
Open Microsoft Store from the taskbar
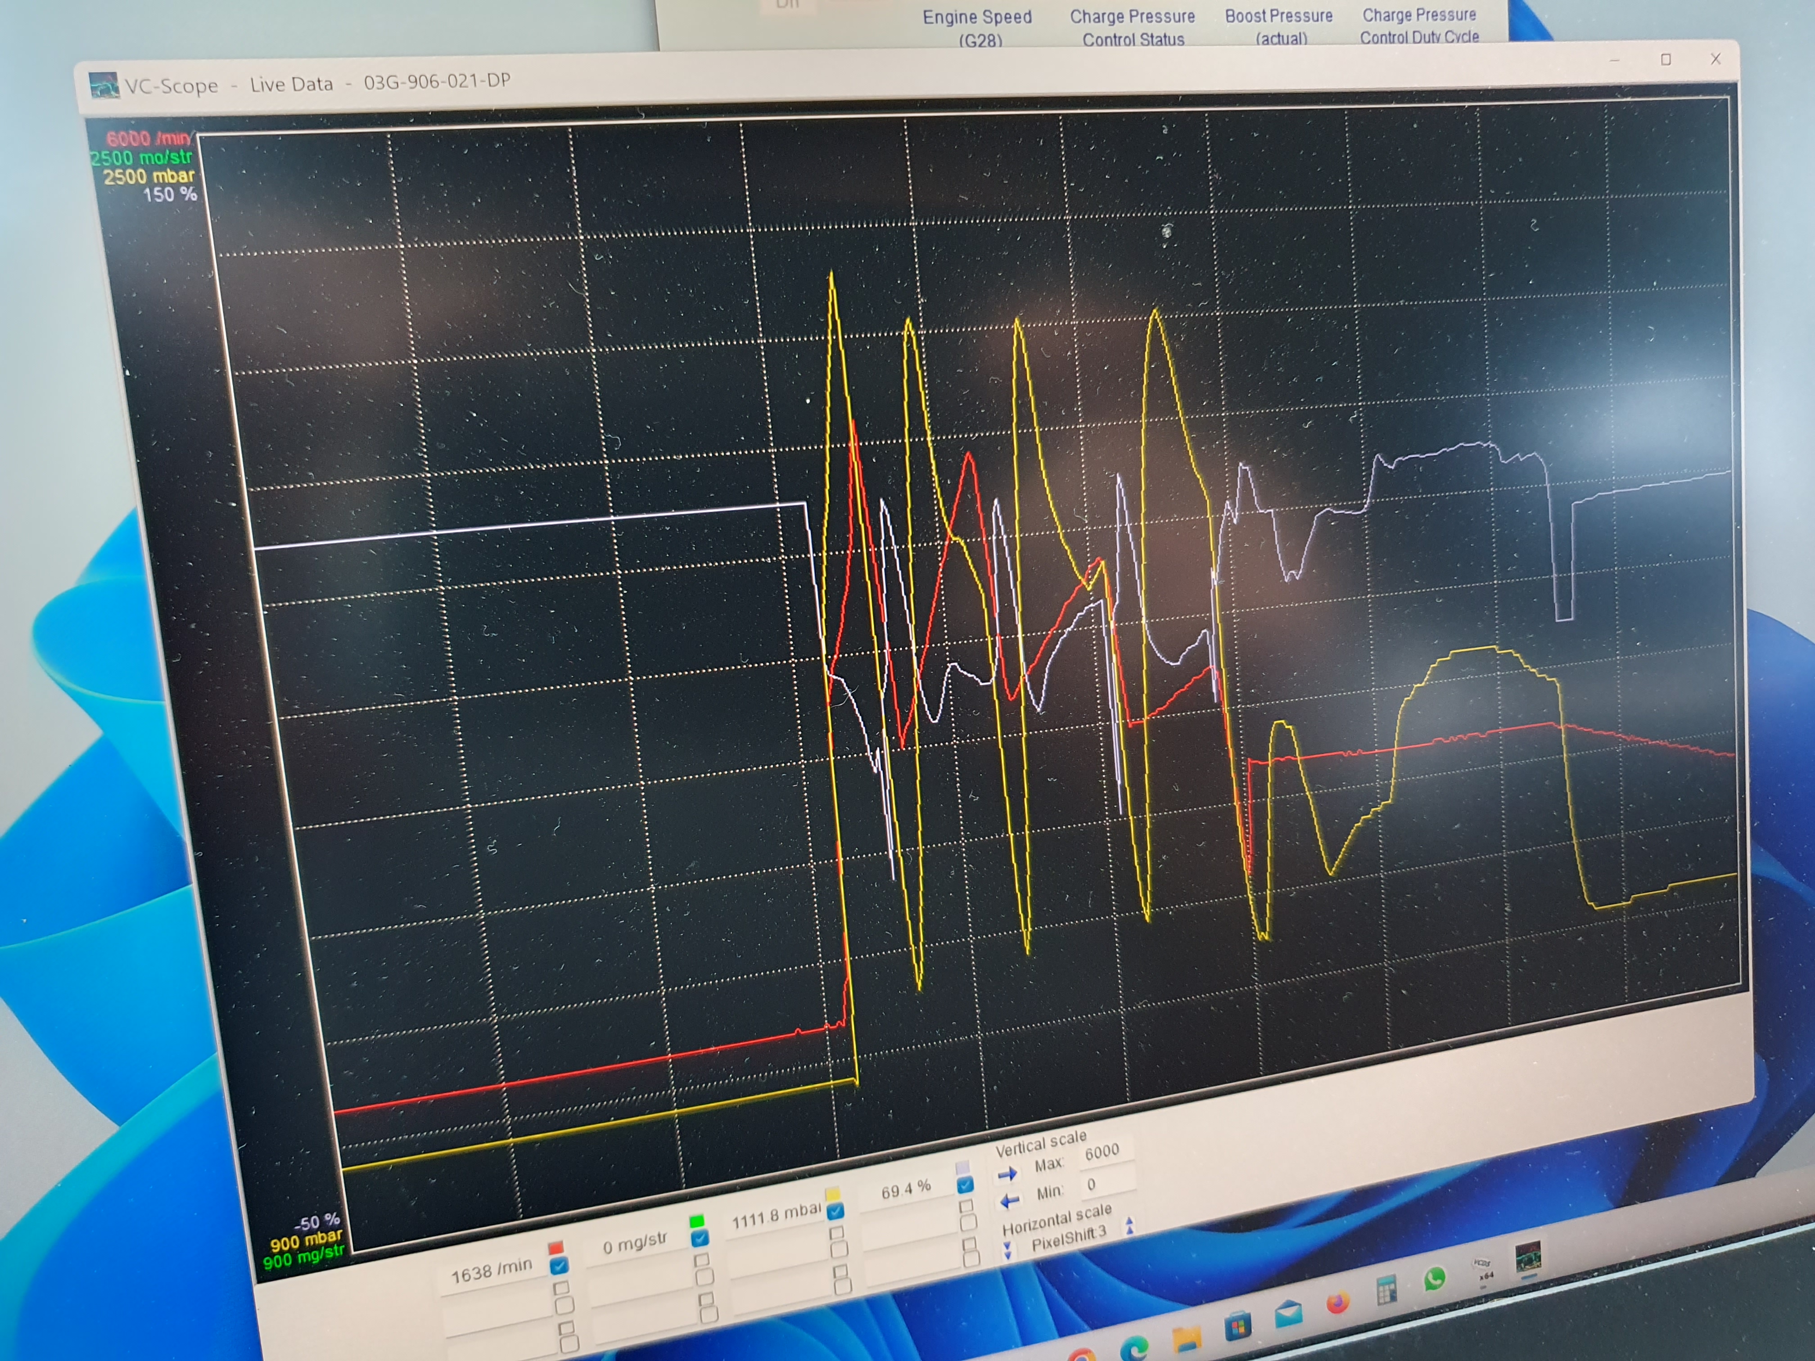1237,1326
